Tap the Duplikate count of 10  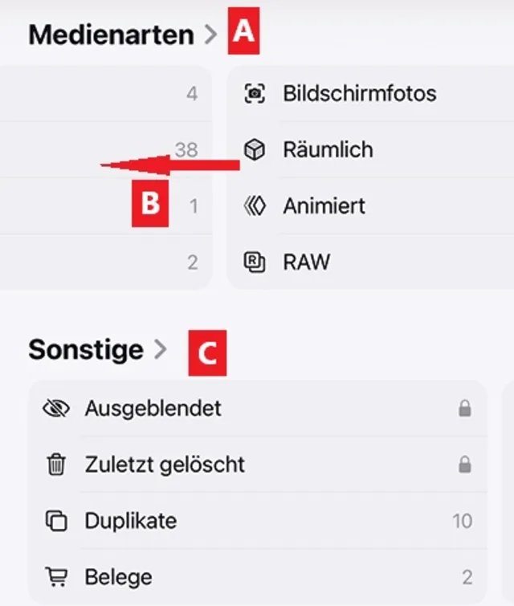click(x=462, y=521)
